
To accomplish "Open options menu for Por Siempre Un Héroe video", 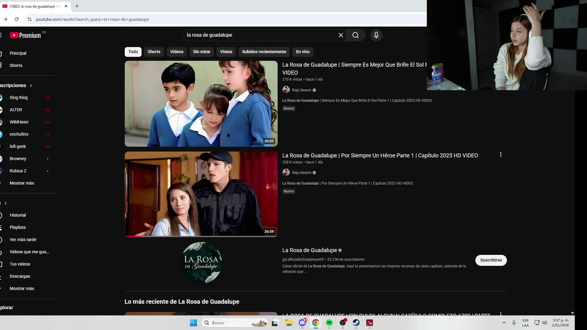I will click(x=500, y=154).
